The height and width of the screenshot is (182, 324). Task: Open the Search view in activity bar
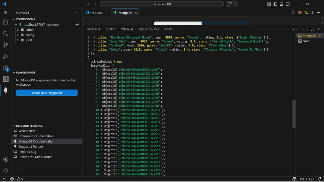pos(6,33)
